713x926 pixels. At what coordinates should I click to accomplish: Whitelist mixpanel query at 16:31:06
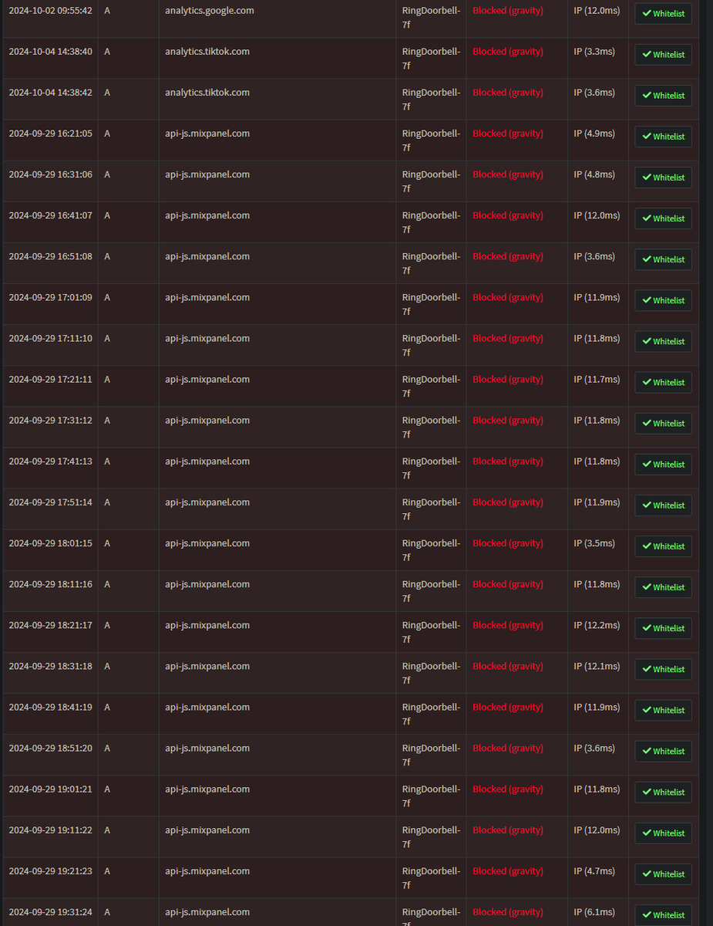(663, 177)
